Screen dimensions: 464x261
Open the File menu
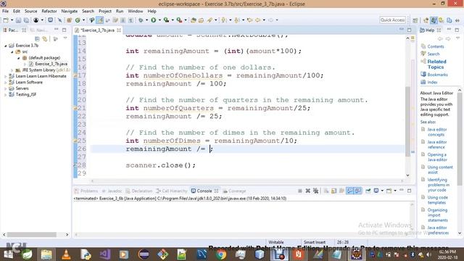[x=5, y=11]
